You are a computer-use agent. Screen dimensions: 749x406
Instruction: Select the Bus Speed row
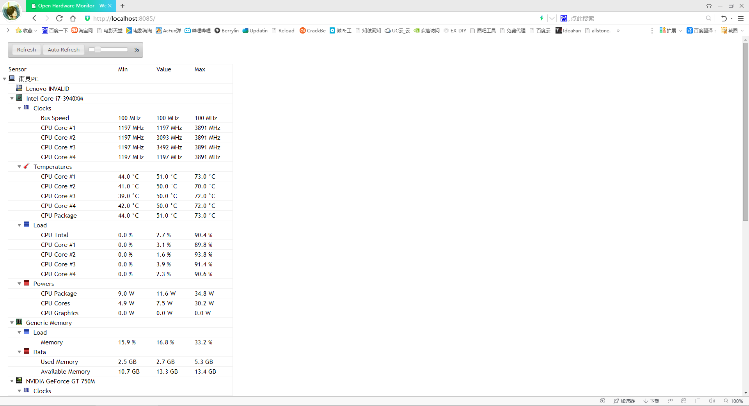point(120,118)
